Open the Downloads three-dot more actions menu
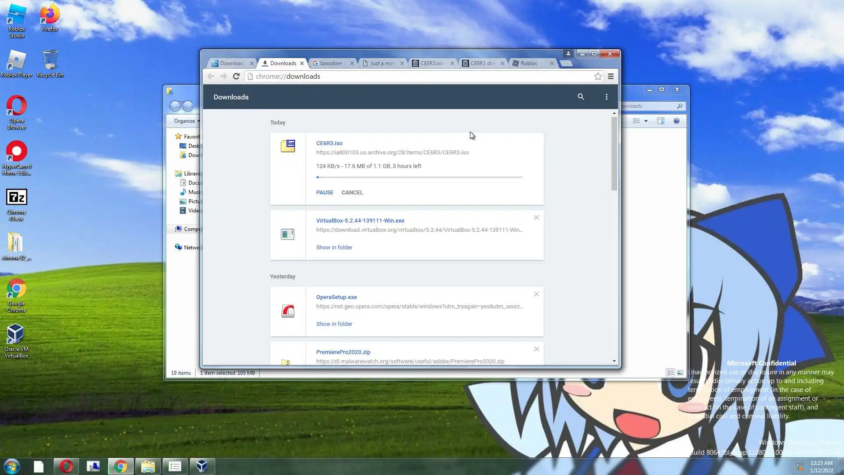Screen dimensions: 844x475 pyautogui.click(x=607, y=97)
